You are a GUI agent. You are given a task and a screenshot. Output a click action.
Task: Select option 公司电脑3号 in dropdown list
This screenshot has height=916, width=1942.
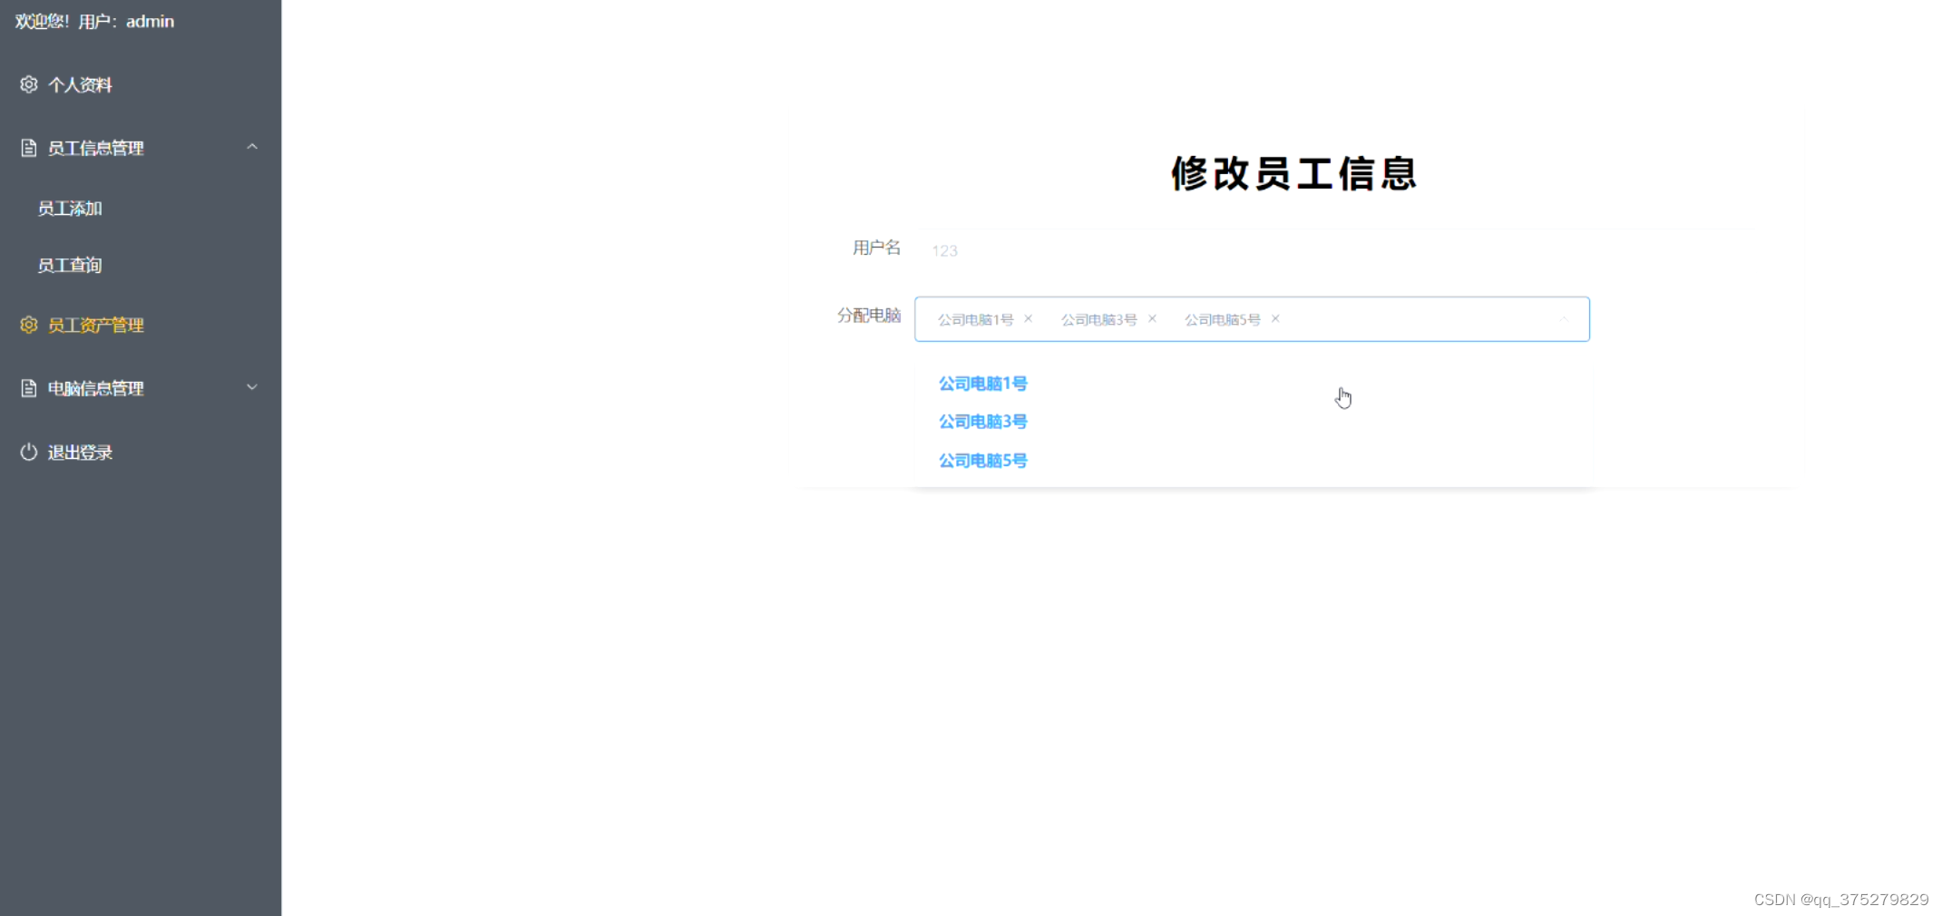[x=1252, y=422]
